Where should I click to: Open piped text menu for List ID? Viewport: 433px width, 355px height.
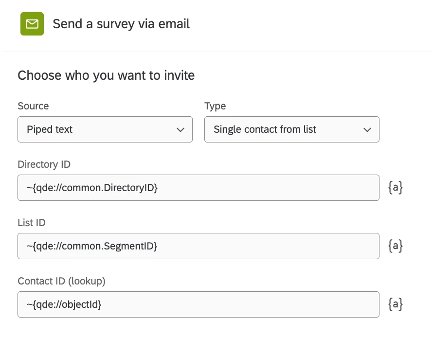(x=395, y=246)
